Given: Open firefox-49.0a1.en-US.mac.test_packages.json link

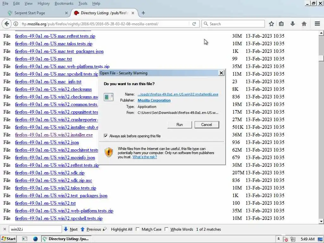Looking at the screenshot, I should tap(59, 52).
